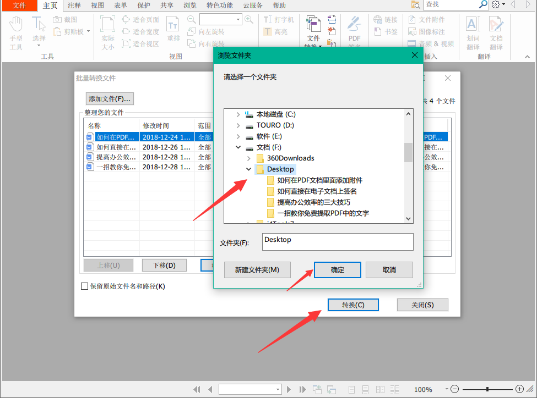Click the Left rotate icon (向左旋转)

[x=192, y=31]
